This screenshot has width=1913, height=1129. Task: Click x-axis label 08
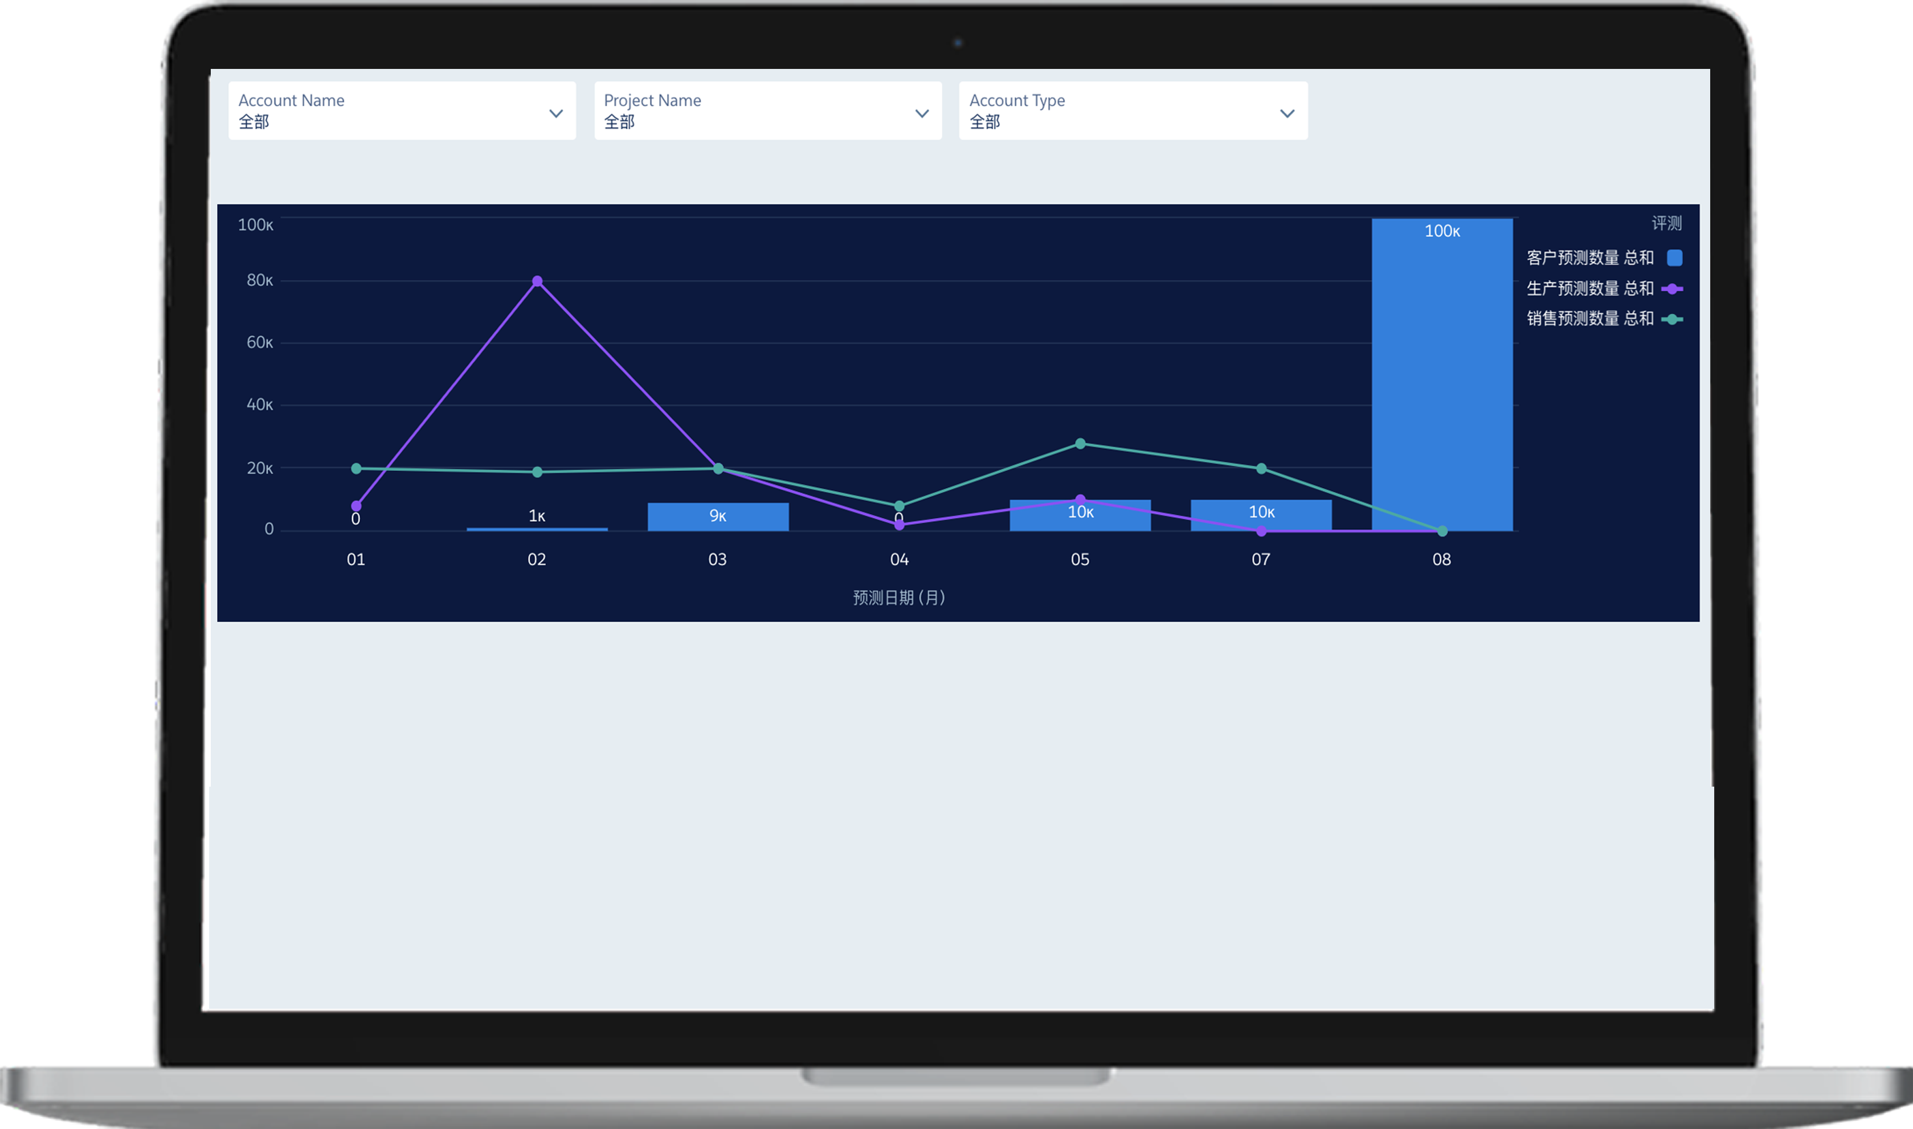coord(1441,560)
